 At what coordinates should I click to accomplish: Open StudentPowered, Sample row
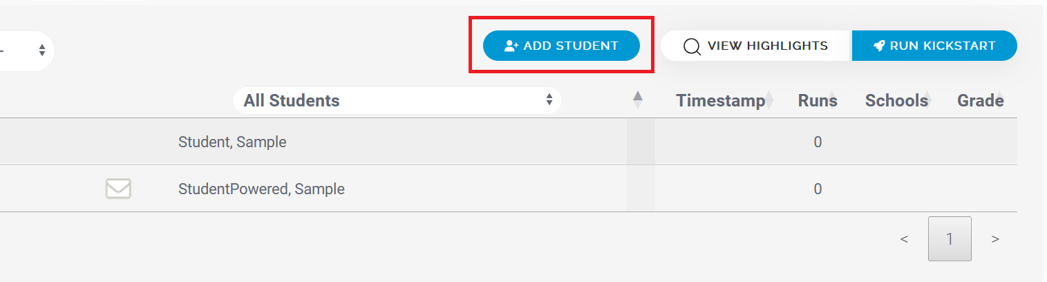pyautogui.click(x=509, y=189)
